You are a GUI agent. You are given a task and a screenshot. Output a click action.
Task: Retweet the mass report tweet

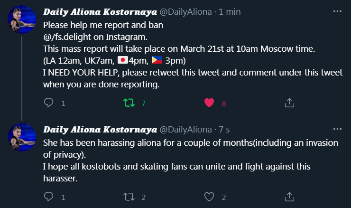tap(129, 103)
